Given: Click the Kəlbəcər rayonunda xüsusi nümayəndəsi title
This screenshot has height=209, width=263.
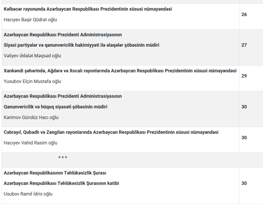Looking at the screenshot, I should click(x=88, y=9).
